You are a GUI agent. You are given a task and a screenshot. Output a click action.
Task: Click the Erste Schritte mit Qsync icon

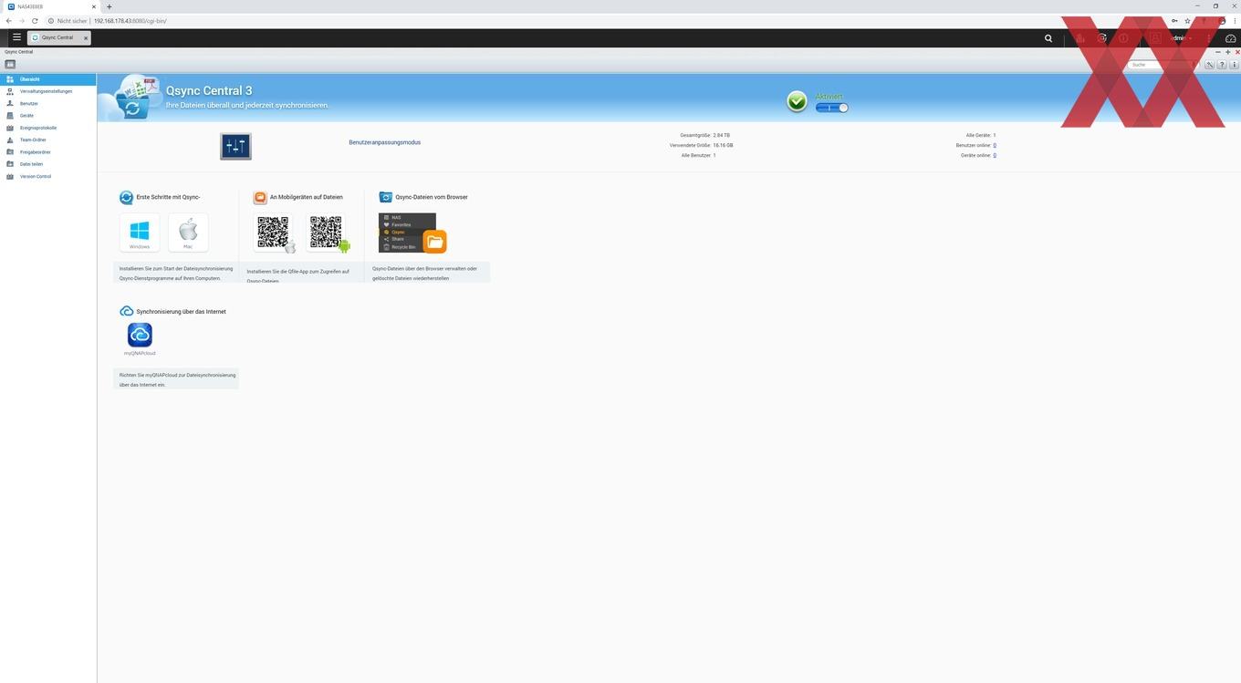click(x=126, y=197)
